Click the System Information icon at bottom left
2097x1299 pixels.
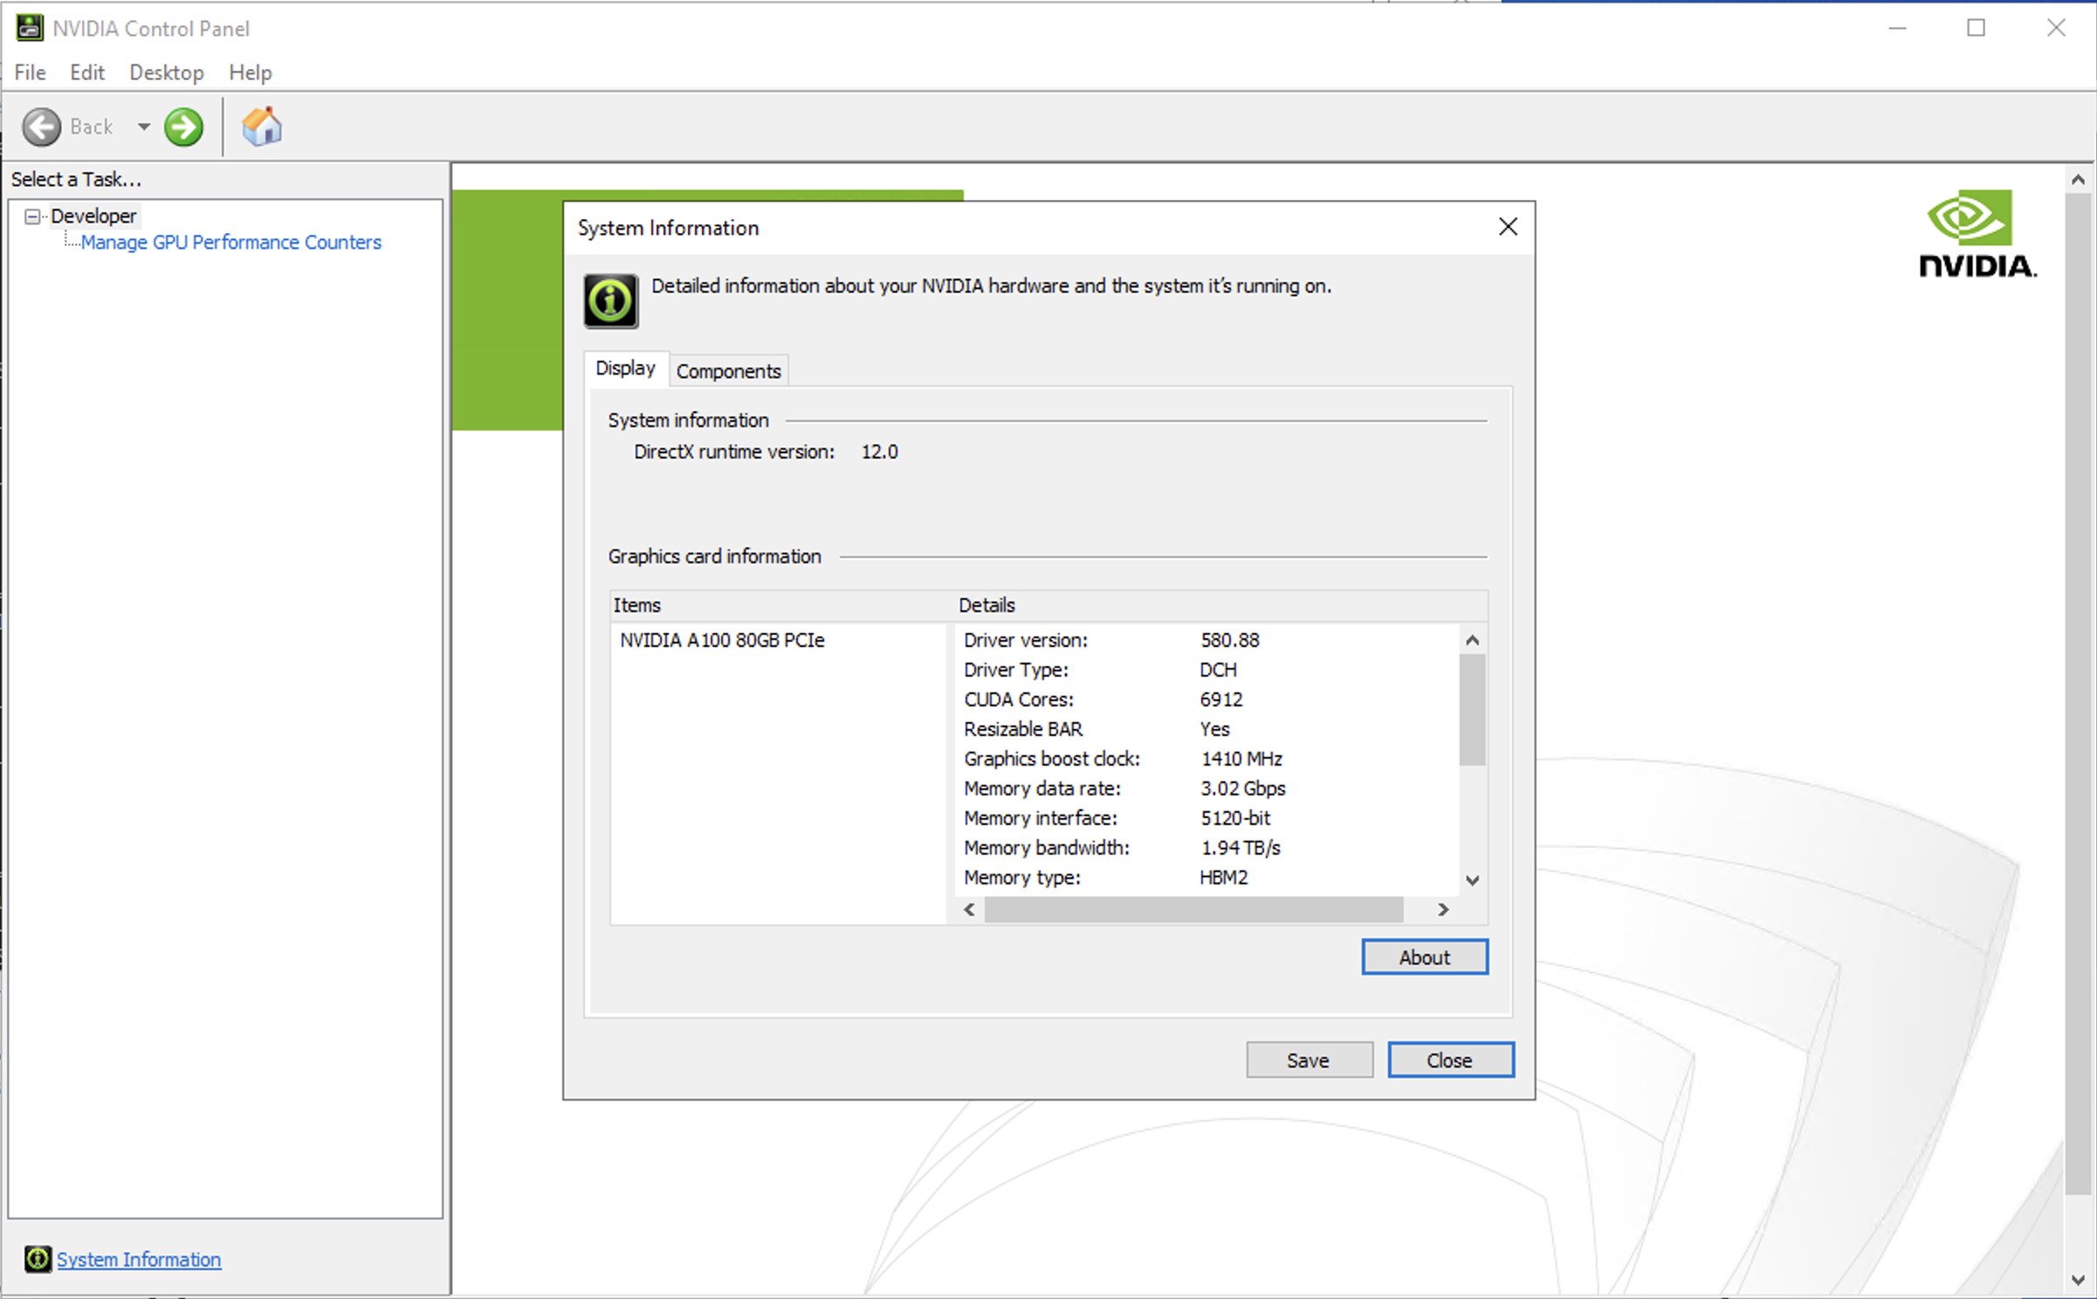37,1259
